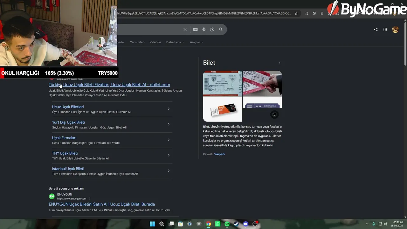Image resolution: width=407 pixels, height=229 pixels.
Task: Click the Google search input field
Action: coord(149,30)
